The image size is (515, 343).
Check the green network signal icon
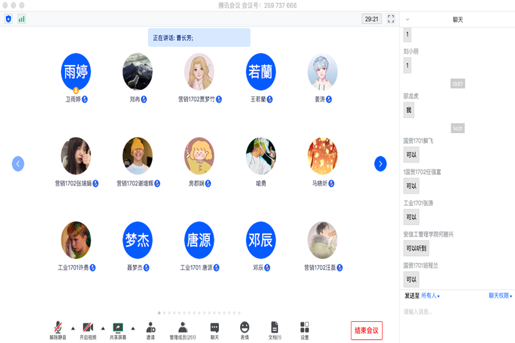click(21, 19)
